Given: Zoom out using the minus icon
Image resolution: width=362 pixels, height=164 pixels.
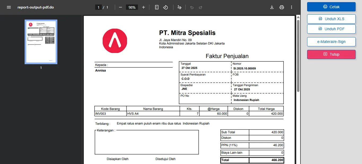Looking at the screenshot, I should click(120, 7).
